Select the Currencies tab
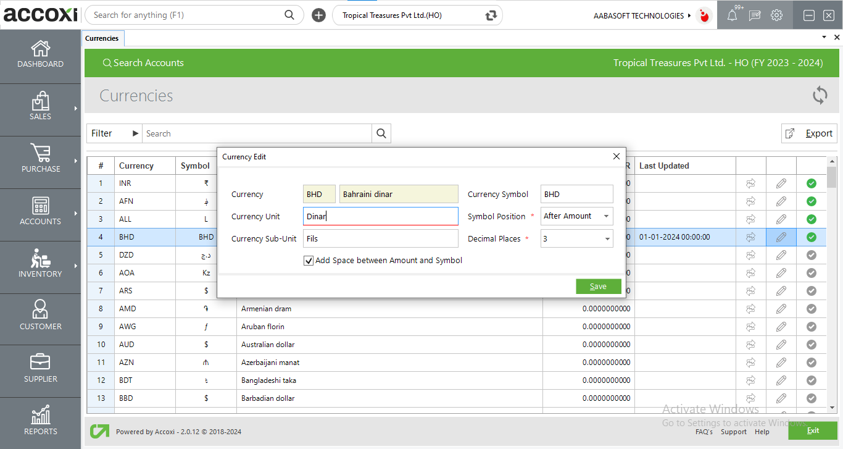843x449 pixels. [x=102, y=38]
